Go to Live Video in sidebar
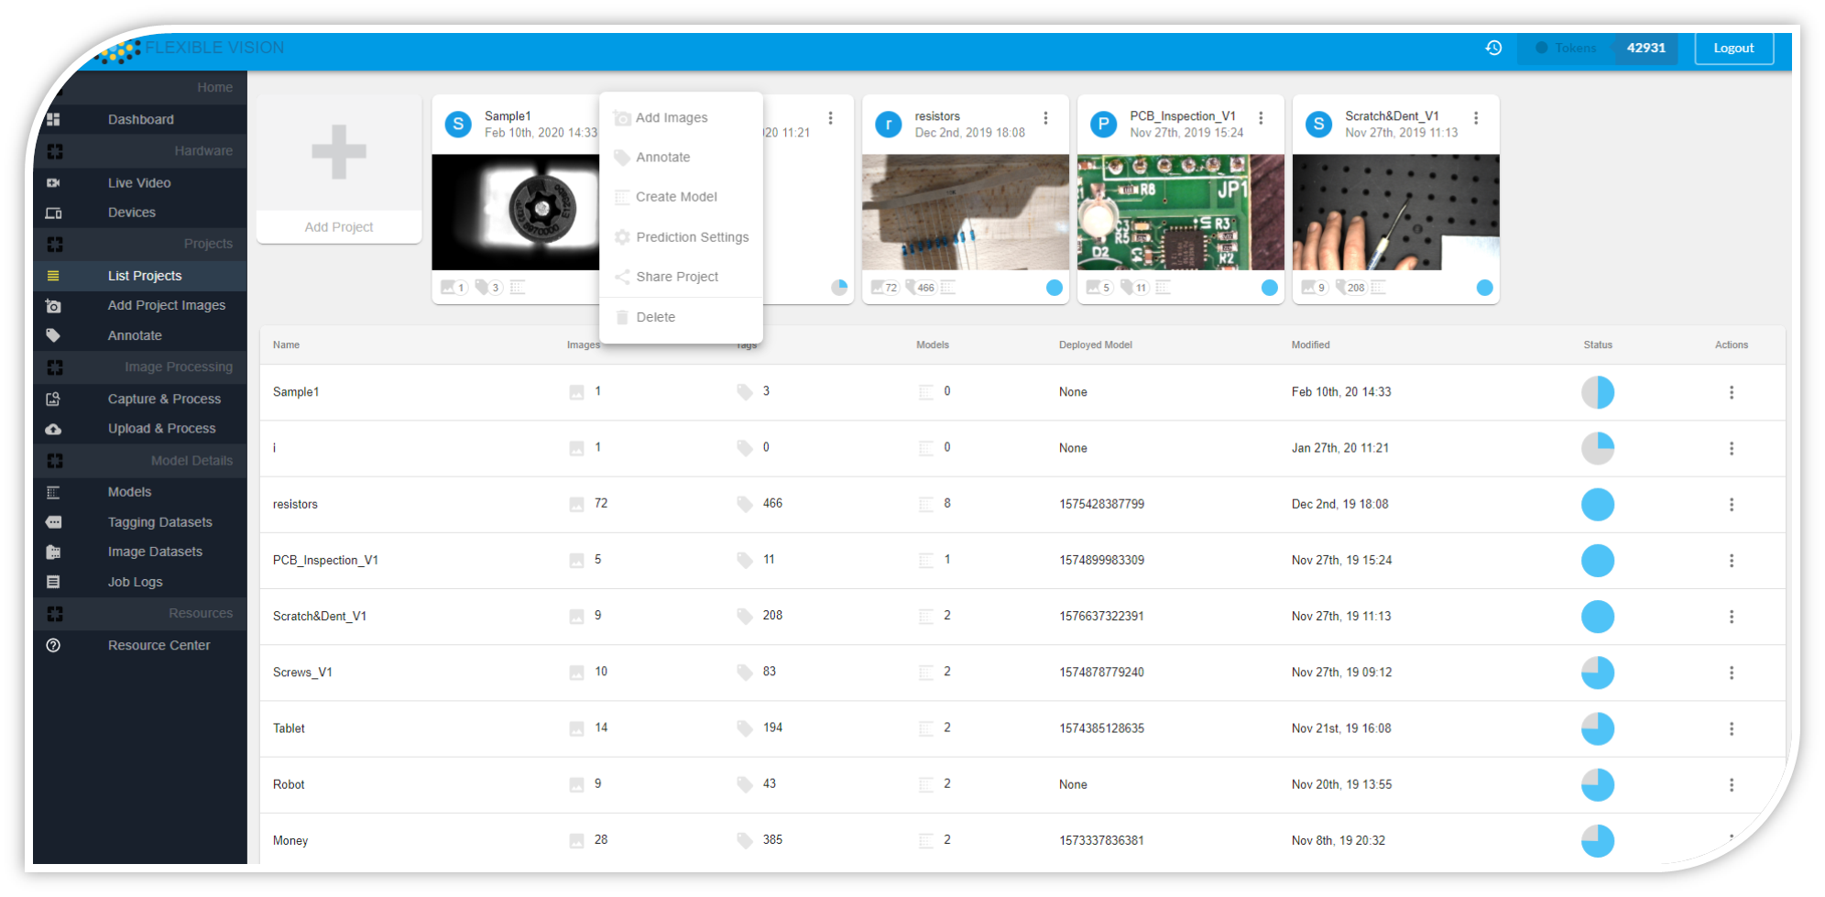 pos(139,182)
